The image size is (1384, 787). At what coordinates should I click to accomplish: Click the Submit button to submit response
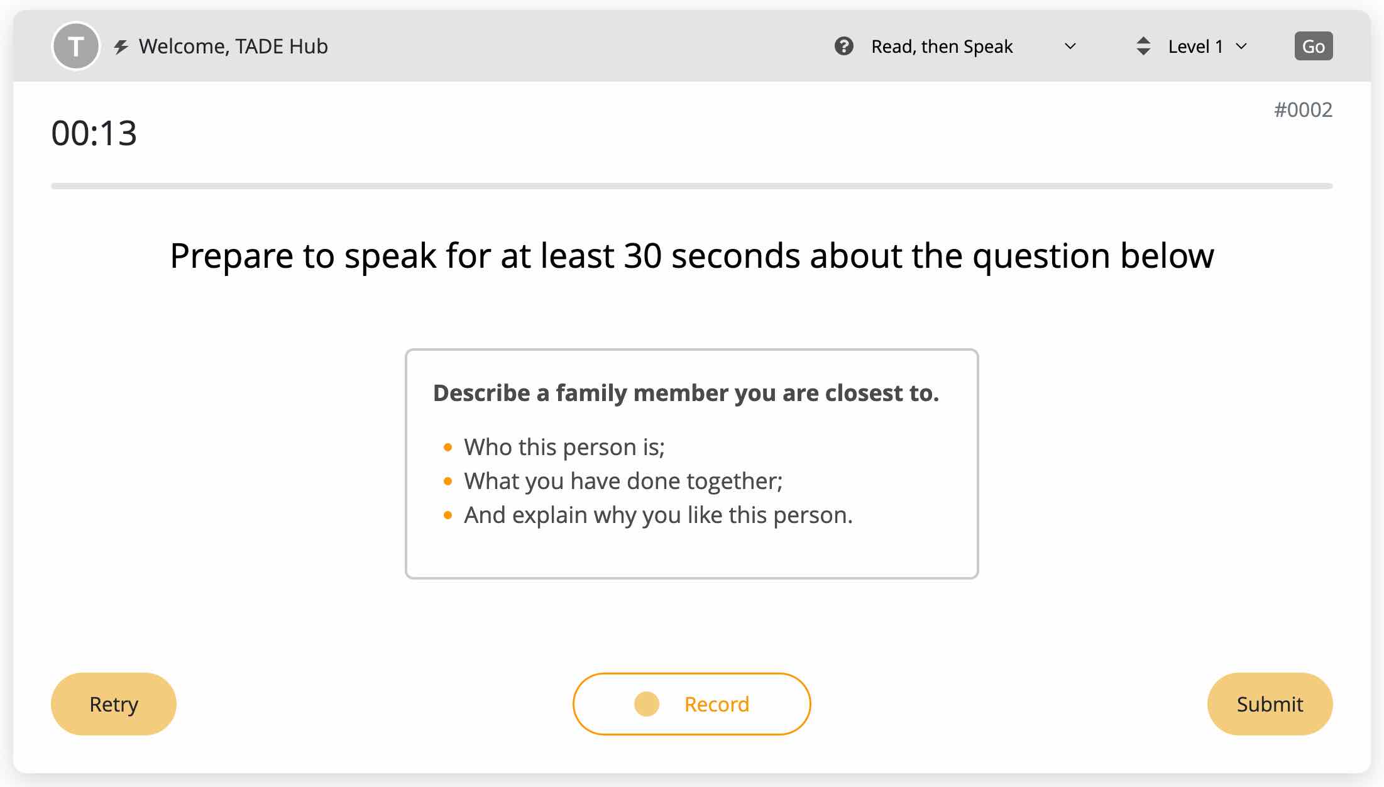tap(1269, 703)
